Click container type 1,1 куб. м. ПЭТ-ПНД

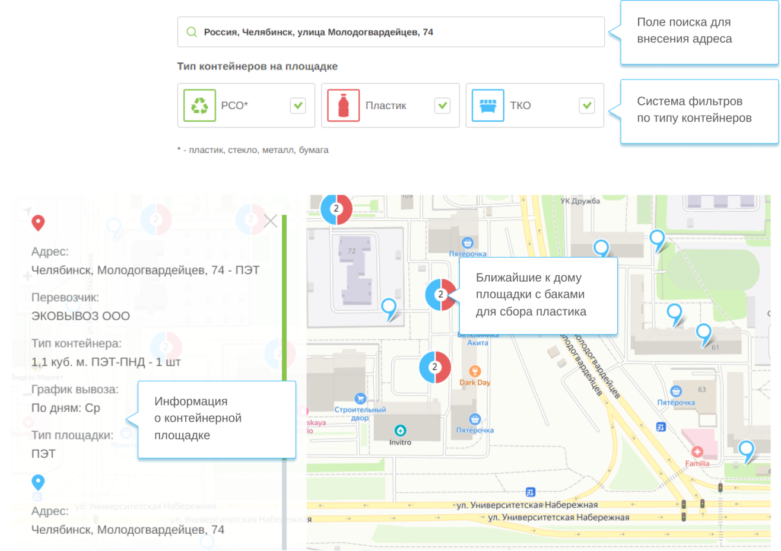[x=106, y=362]
